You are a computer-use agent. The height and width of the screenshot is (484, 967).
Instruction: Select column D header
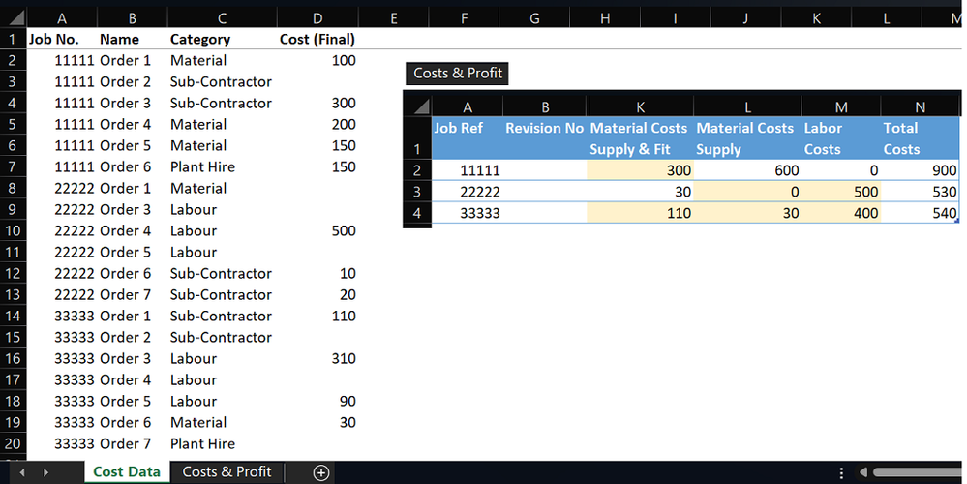point(317,18)
